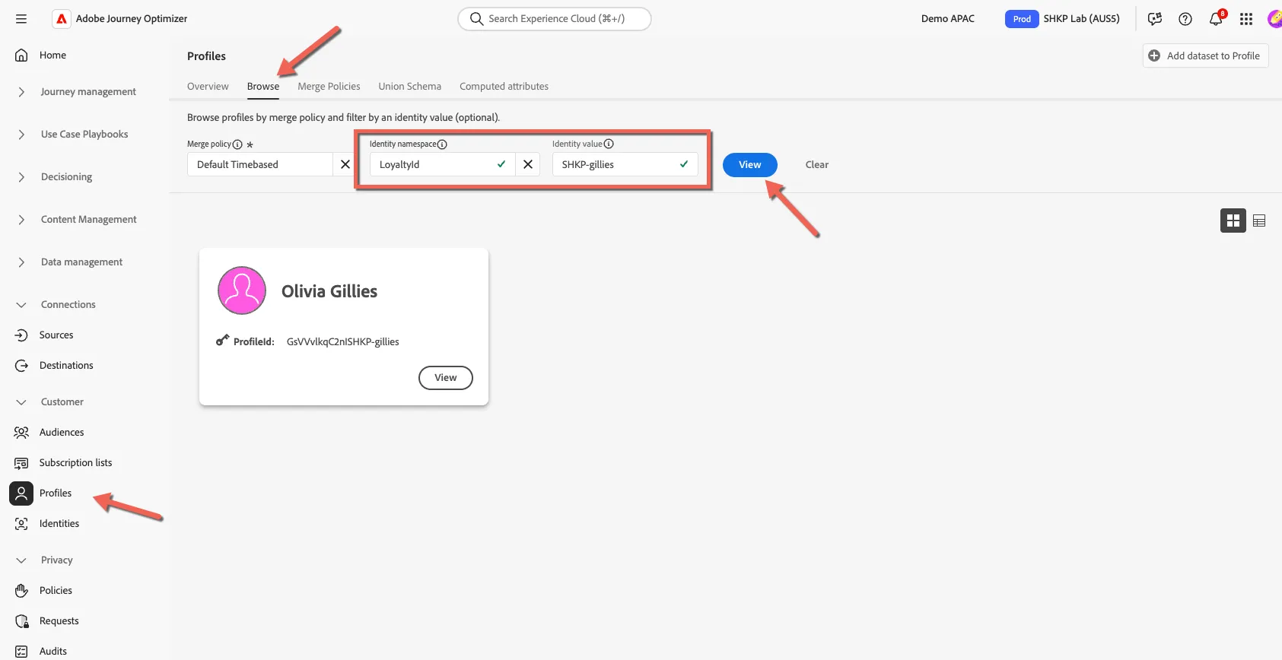Click the Audiences icon in sidebar
The width and height of the screenshot is (1282, 660).
tap(21, 432)
